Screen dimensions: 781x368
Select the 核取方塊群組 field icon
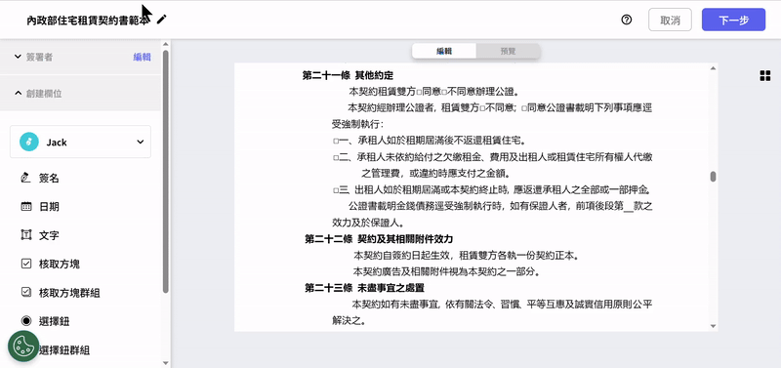(26, 292)
